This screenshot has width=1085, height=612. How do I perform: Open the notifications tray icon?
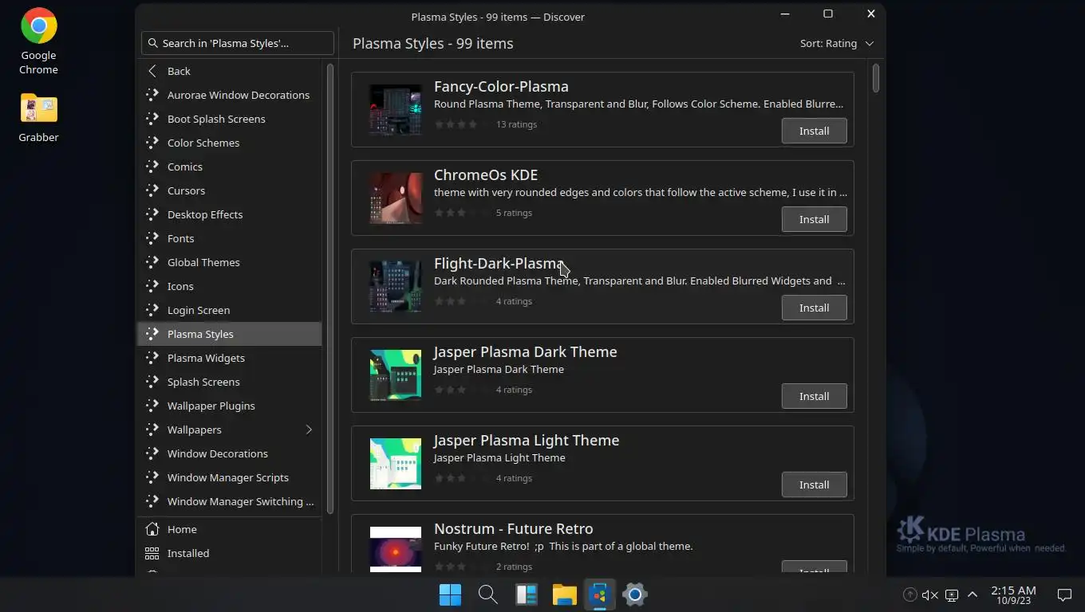click(x=1064, y=594)
